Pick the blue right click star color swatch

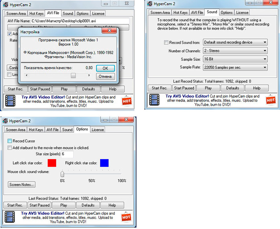click(104, 163)
